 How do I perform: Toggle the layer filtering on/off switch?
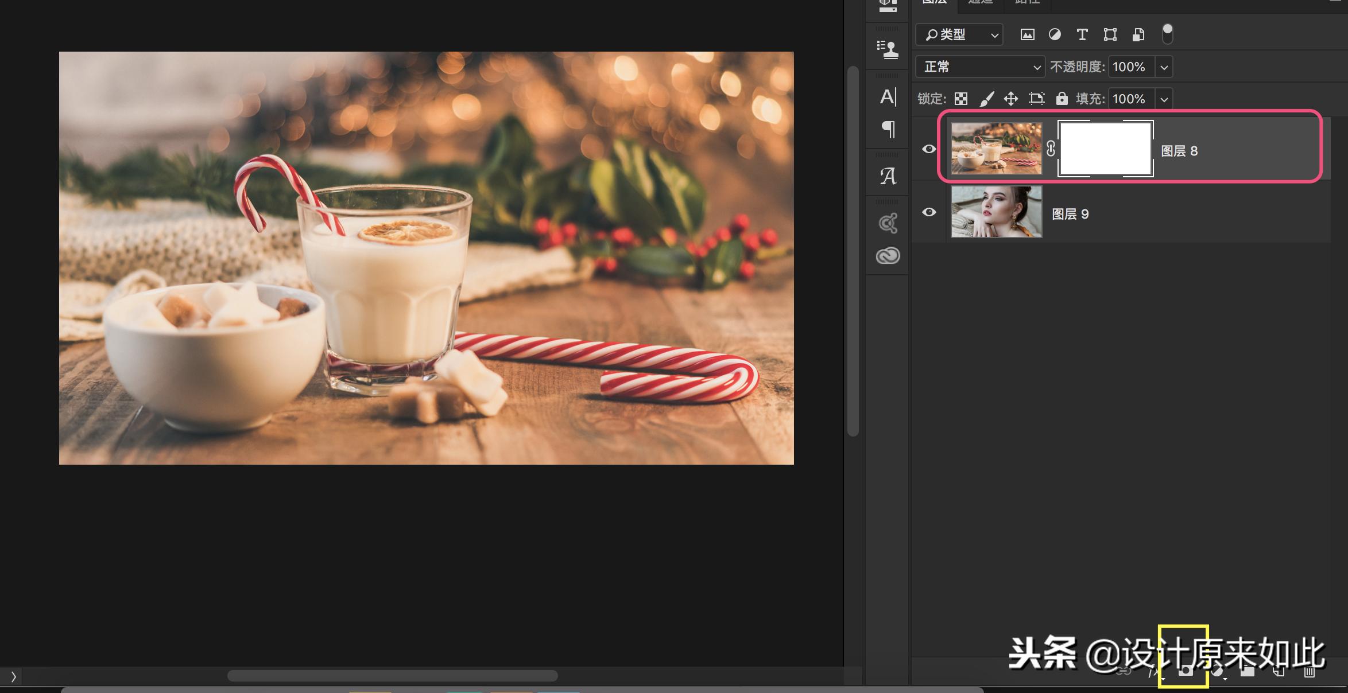tap(1167, 34)
